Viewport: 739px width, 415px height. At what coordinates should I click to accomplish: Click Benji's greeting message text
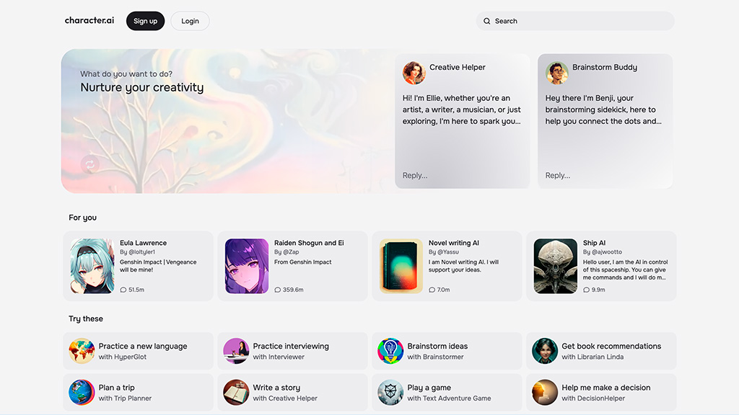603,110
